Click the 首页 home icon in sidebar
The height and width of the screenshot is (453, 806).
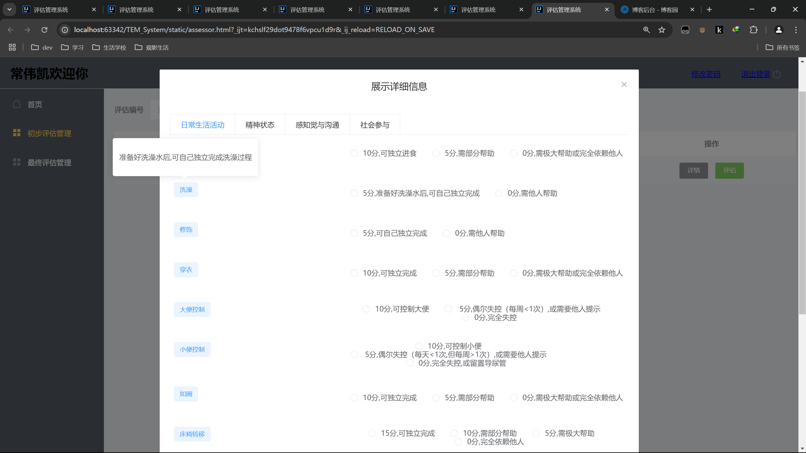pos(17,104)
